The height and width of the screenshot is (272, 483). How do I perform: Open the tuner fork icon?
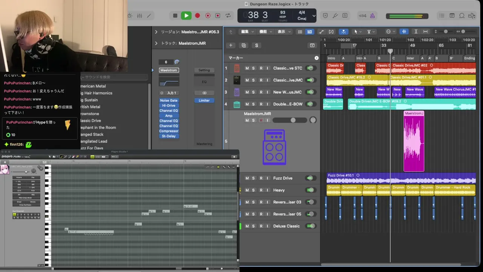[335, 15]
